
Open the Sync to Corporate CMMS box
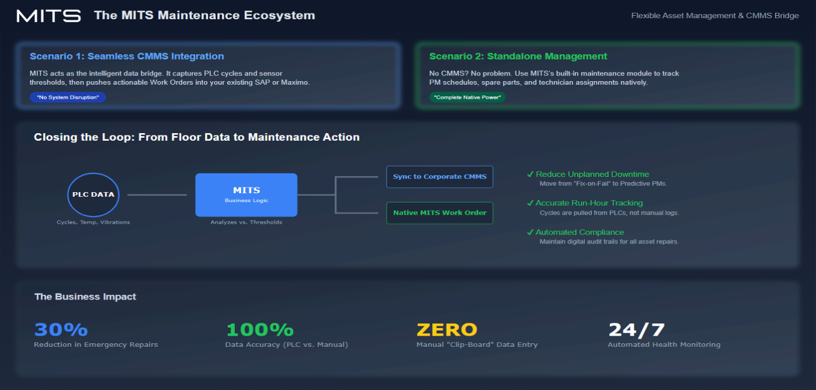[x=439, y=176]
